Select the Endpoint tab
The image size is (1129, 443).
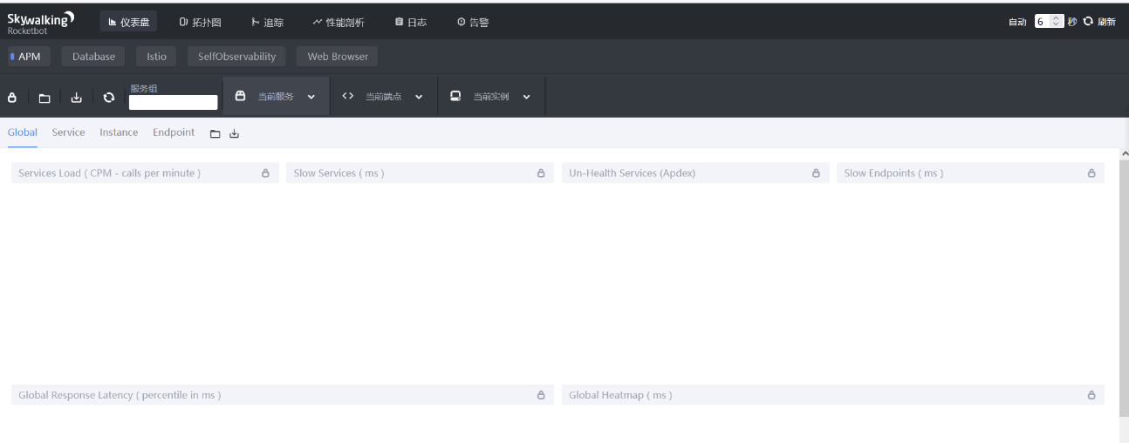click(x=174, y=133)
